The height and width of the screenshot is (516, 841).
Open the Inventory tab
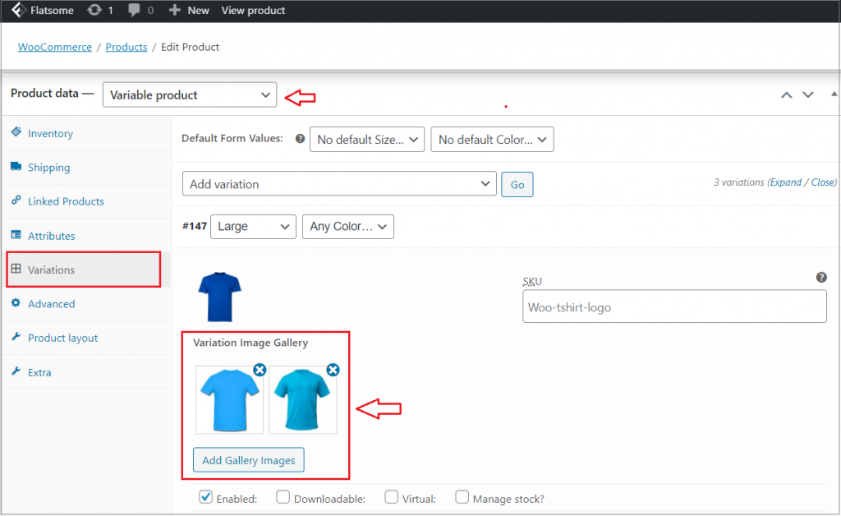click(86, 133)
